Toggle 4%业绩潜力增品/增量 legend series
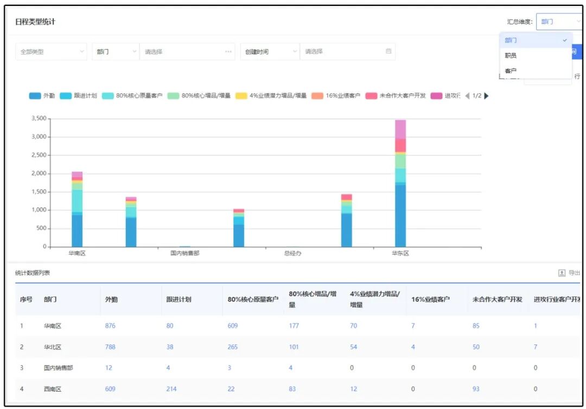586x409 pixels. (x=271, y=96)
